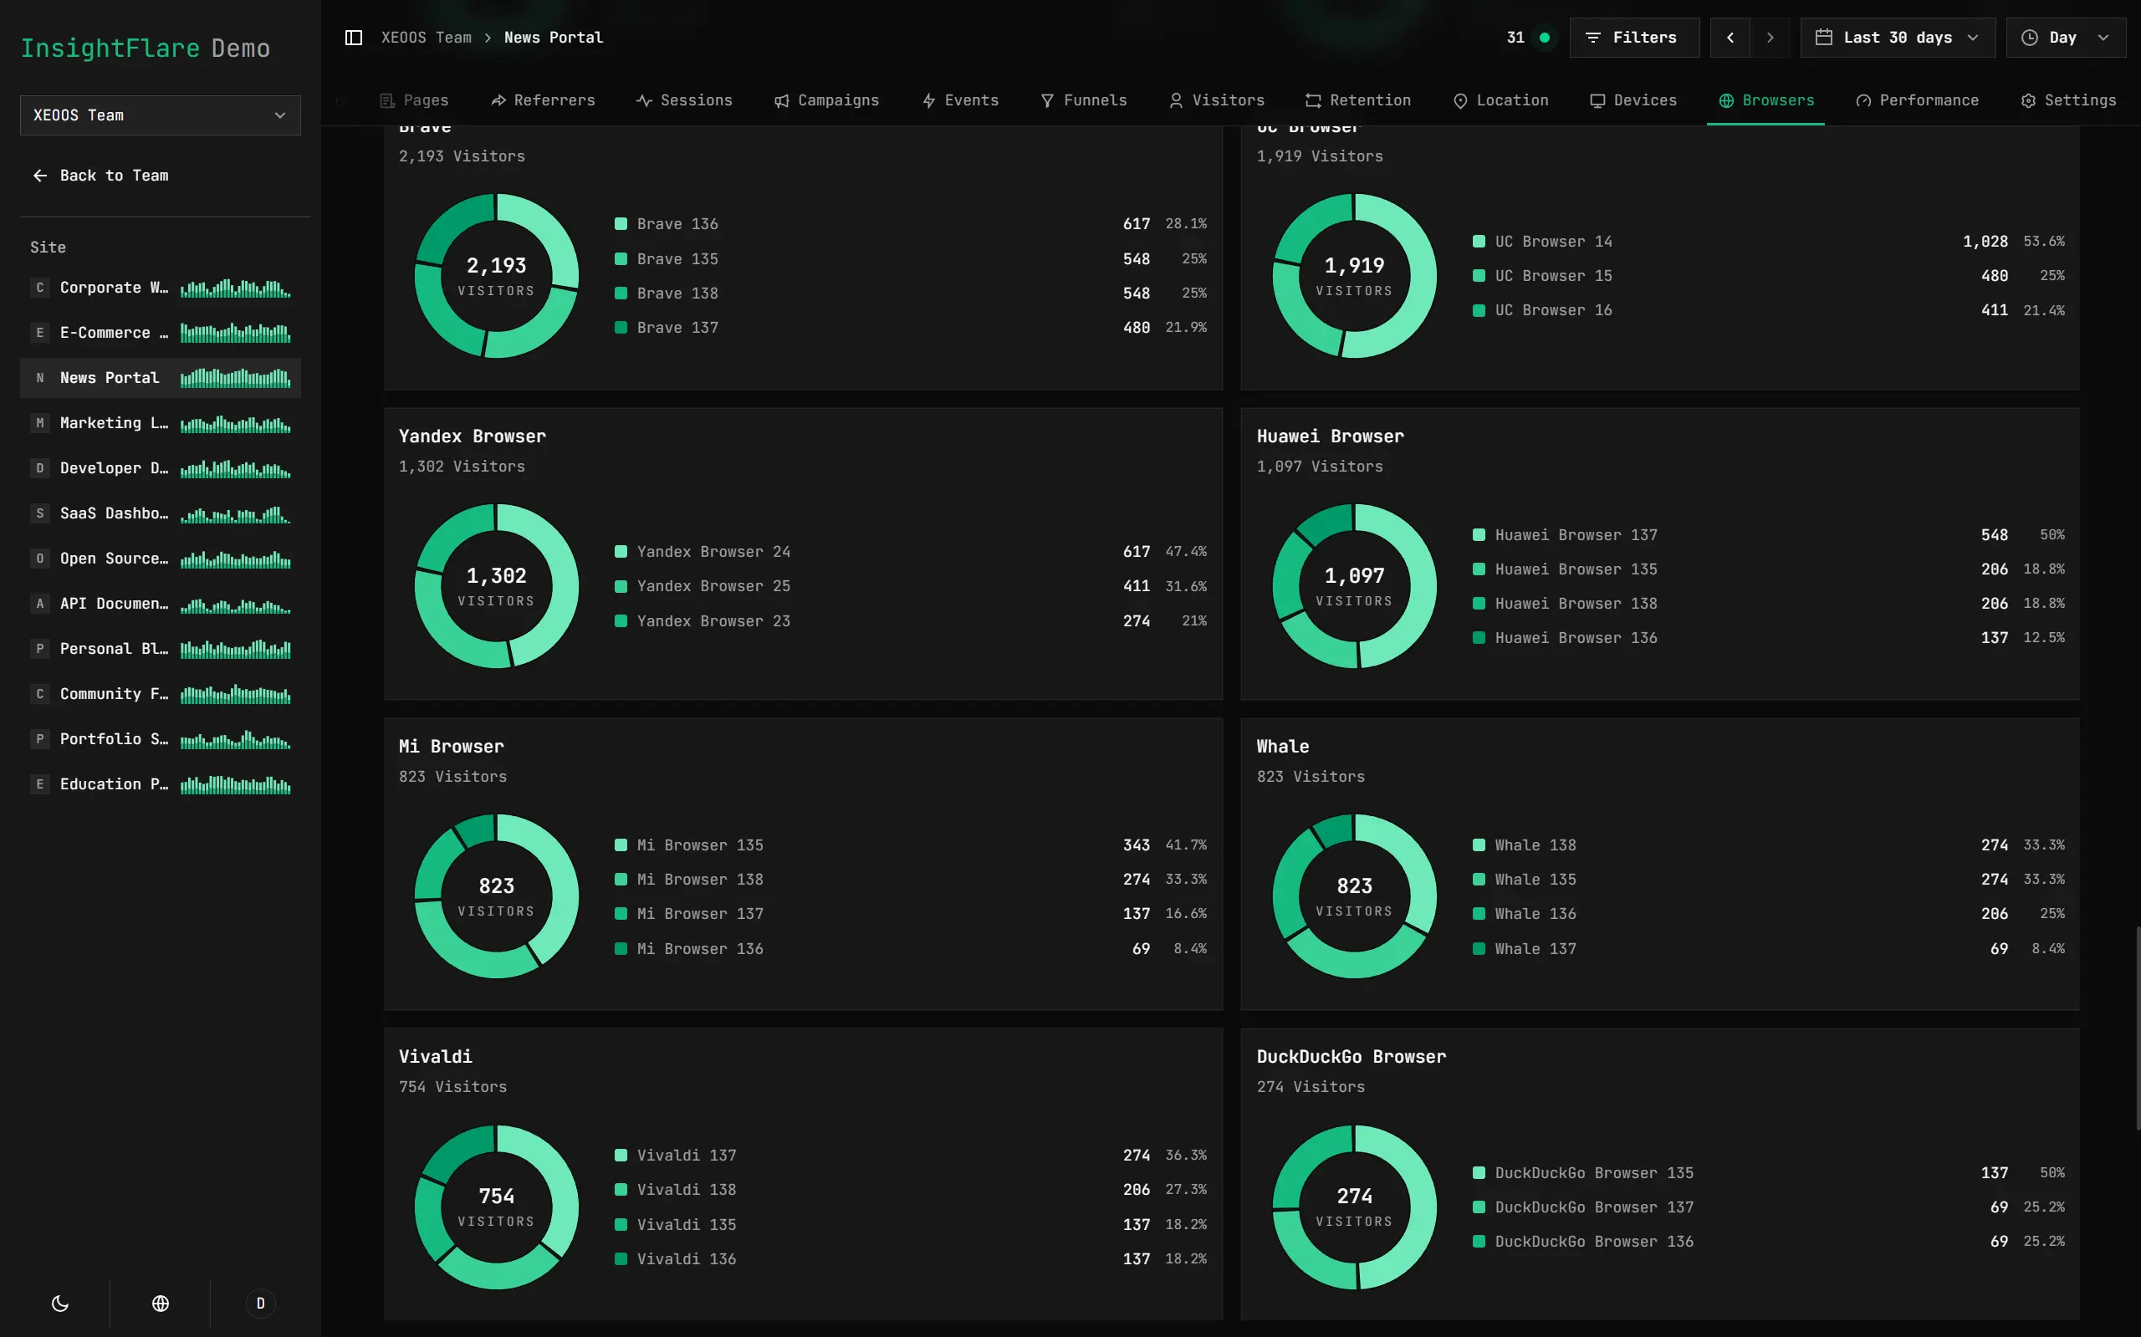Click the Visitors person icon

click(1176, 101)
